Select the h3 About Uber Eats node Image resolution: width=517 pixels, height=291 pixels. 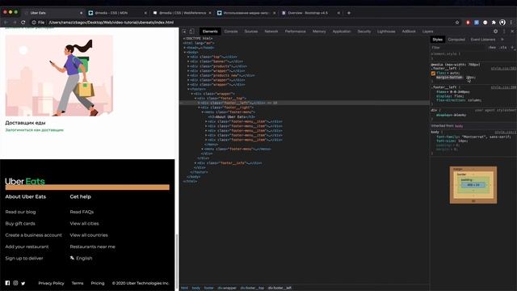click(x=232, y=116)
